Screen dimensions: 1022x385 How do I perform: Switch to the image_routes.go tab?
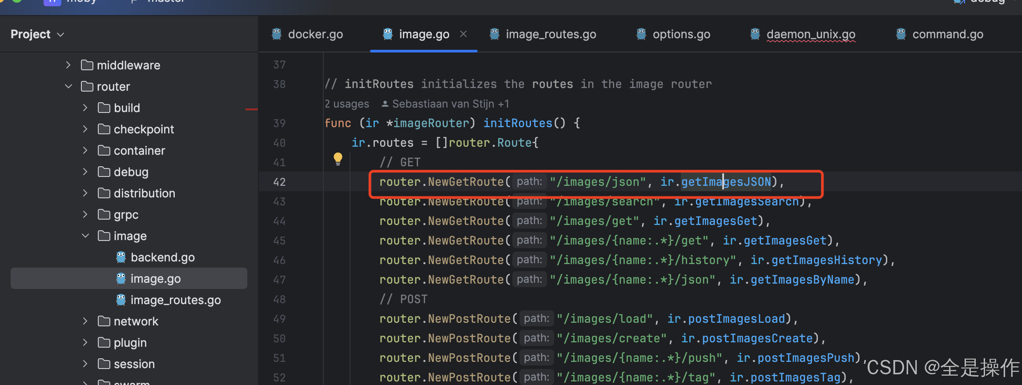[543, 34]
